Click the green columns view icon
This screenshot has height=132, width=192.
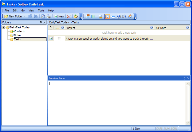tap(93, 16)
